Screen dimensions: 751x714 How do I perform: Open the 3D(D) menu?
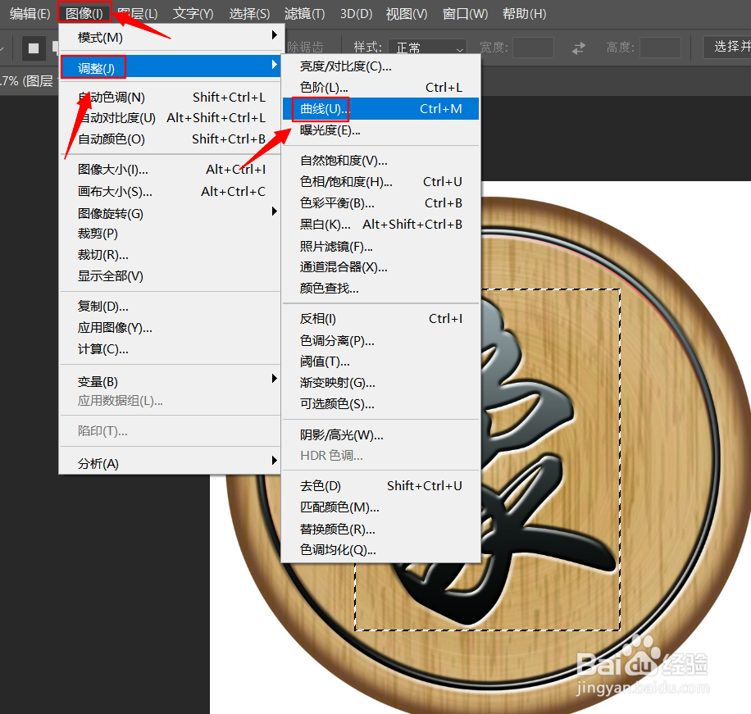(356, 13)
